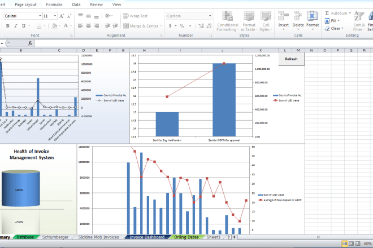Open the Clear menu
The image size is (373, 248).
point(334,28)
